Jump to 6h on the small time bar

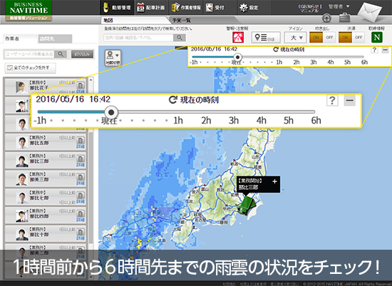364,62
